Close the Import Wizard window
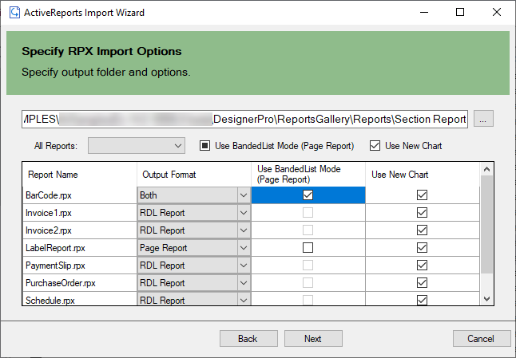The width and height of the screenshot is (516, 358). [x=497, y=12]
